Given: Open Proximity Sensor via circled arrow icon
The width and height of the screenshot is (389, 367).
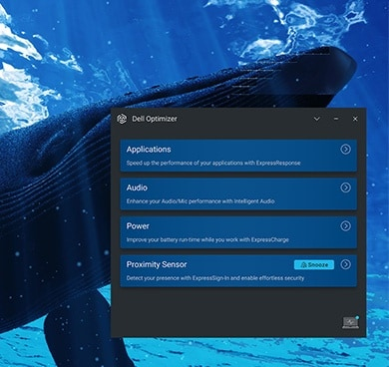Looking at the screenshot, I should pyautogui.click(x=345, y=264).
